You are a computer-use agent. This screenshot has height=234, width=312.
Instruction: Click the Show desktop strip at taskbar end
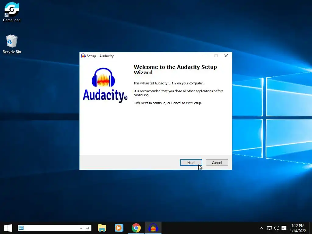point(311,228)
